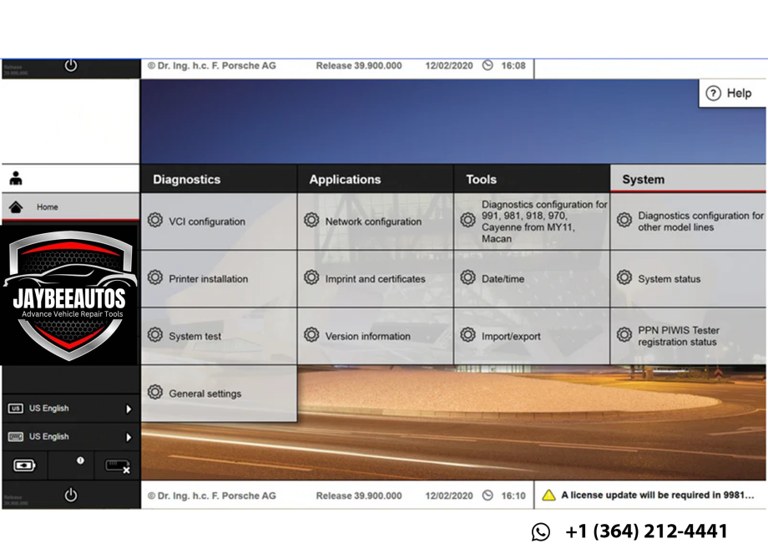Open Import/export
The image size is (768, 549).
click(x=532, y=336)
